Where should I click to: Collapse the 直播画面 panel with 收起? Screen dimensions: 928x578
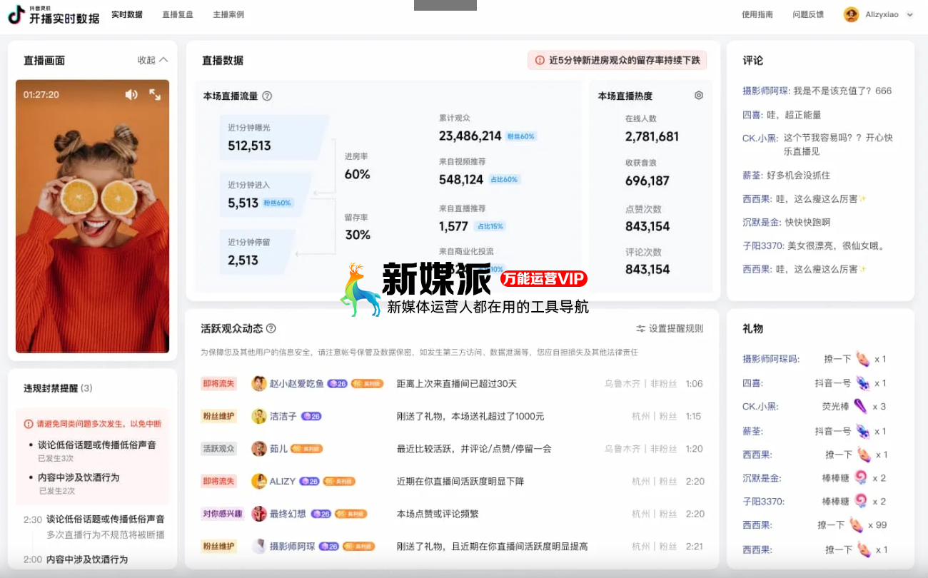[153, 60]
